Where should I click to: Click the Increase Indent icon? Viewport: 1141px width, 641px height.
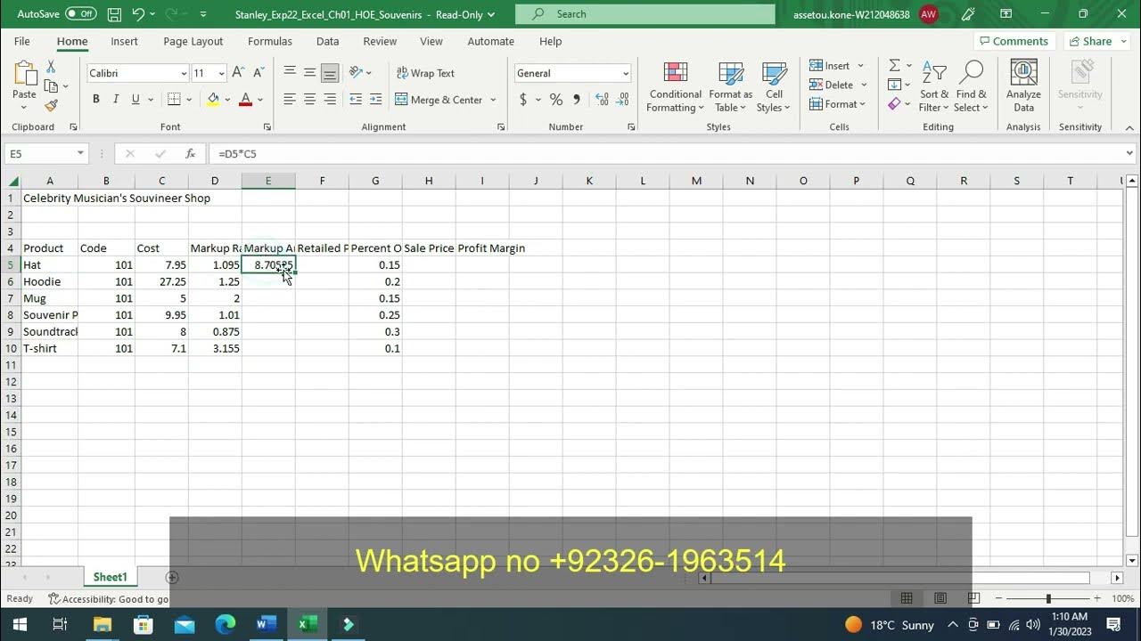pyautogui.click(x=375, y=100)
